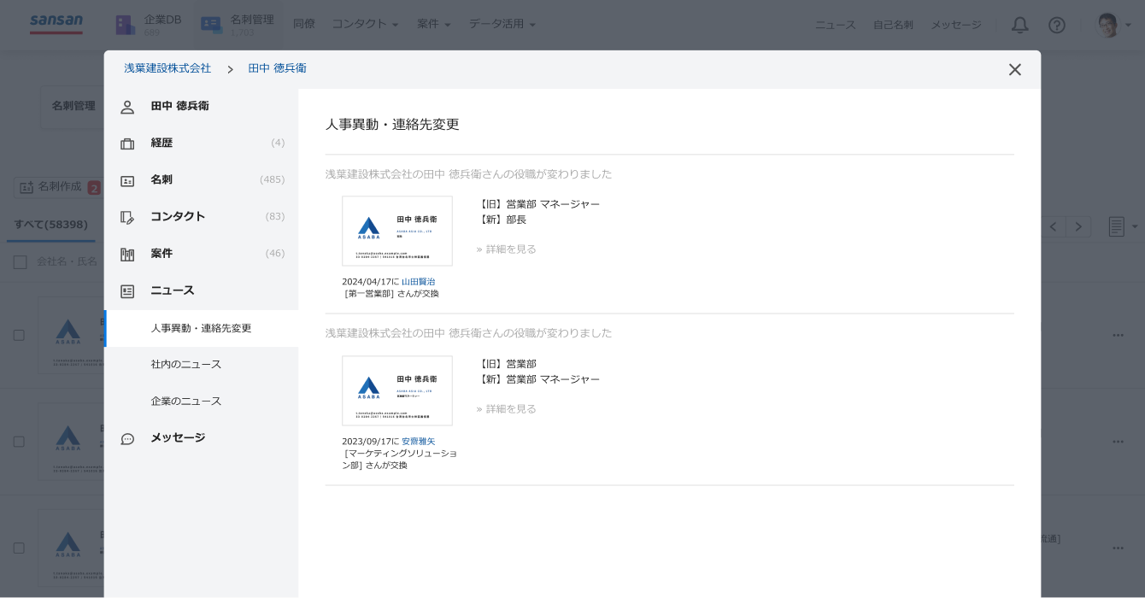Image resolution: width=1145 pixels, height=598 pixels.
Task: Open notifications with the bell icon
Action: pyautogui.click(x=1019, y=25)
